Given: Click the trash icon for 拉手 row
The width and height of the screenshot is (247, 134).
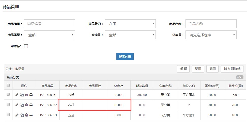Looking at the screenshot, I should pyautogui.click(x=26, y=95).
